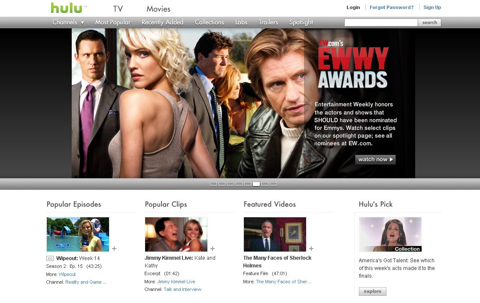Image resolution: width=480 pixels, height=303 pixels.
Task: Click America's Got Talent description text
Action: point(397,268)
